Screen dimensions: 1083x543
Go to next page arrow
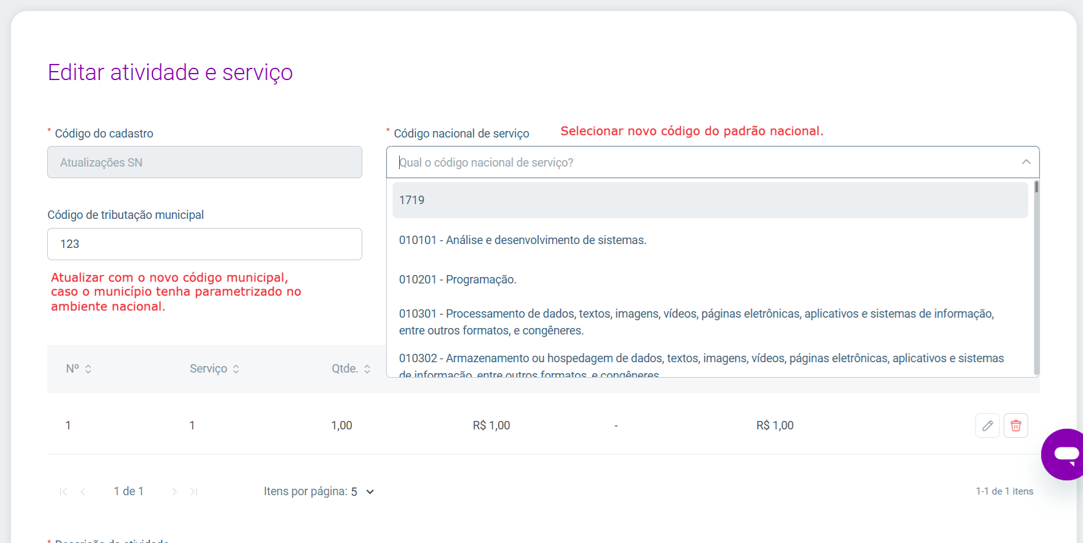[x=174, y=492]
